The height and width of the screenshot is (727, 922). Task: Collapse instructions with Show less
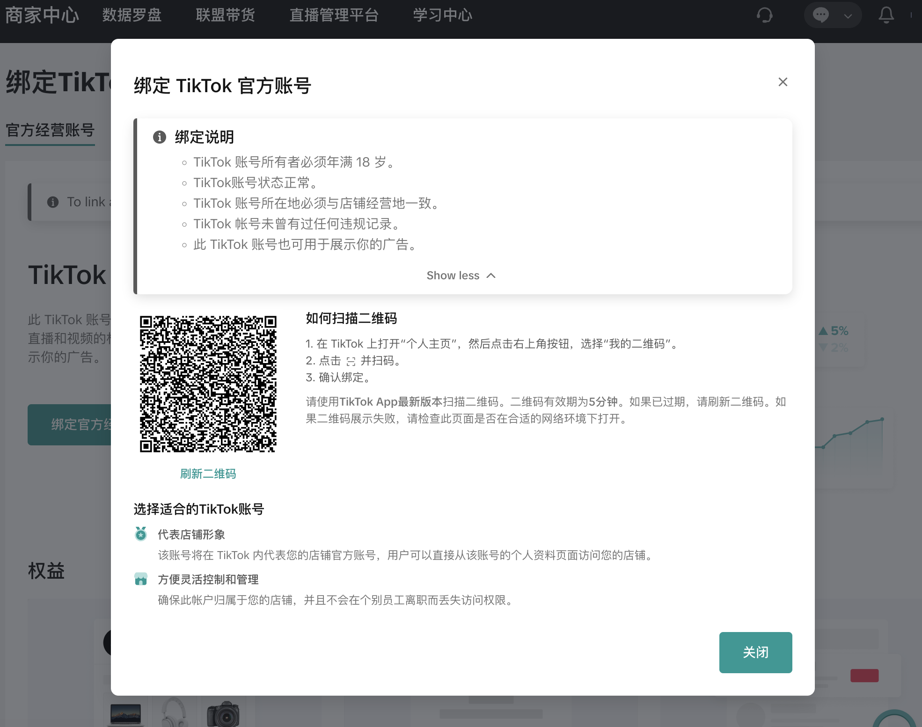tap(453, 276)
